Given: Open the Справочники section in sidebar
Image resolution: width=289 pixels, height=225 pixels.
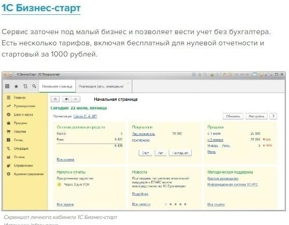Looking at the screenshot, I should click(19, 165).
